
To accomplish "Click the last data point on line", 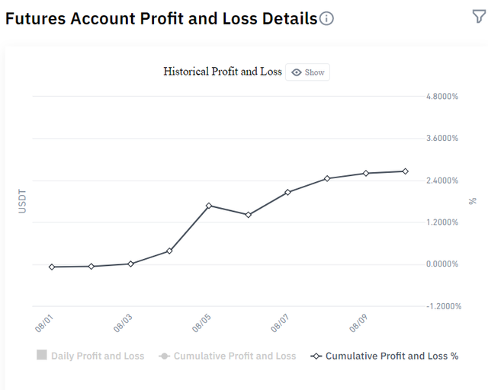I will tap(406, 171).
